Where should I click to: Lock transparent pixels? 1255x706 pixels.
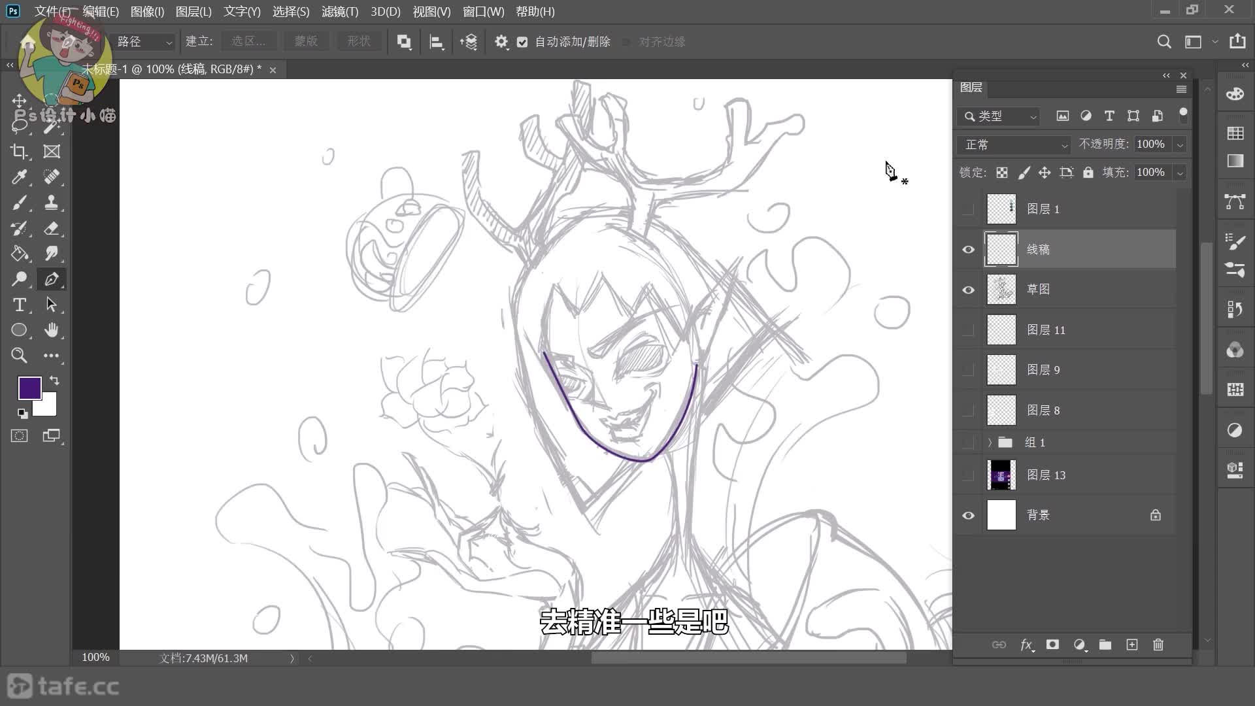(x=1001, y=173)
